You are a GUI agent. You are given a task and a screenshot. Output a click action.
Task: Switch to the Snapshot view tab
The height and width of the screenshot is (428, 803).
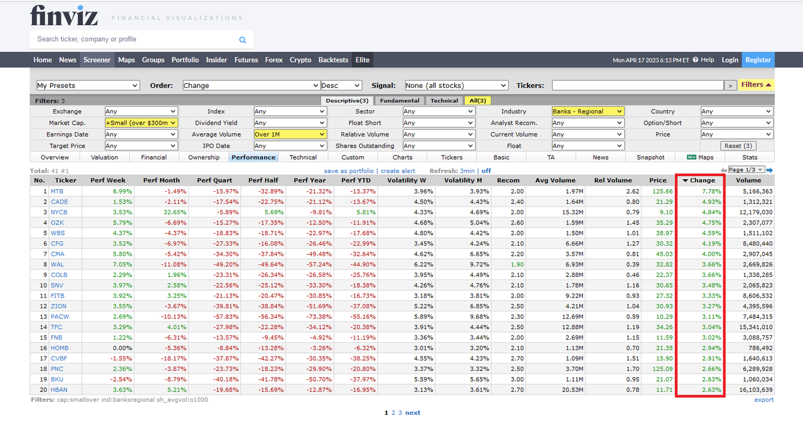pyautogui.click(x=650, y=157)
